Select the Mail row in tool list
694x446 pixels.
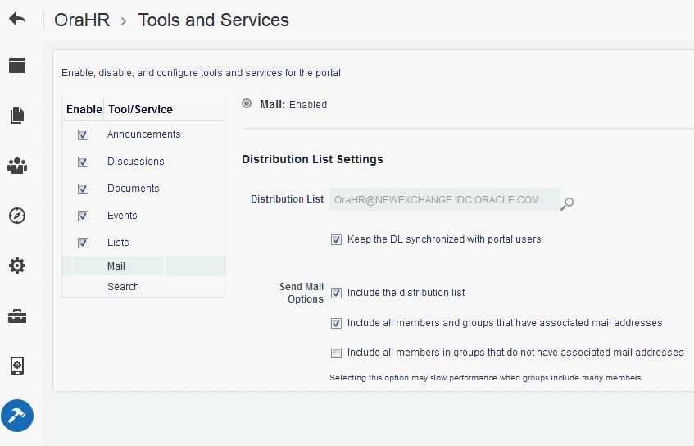143,266
